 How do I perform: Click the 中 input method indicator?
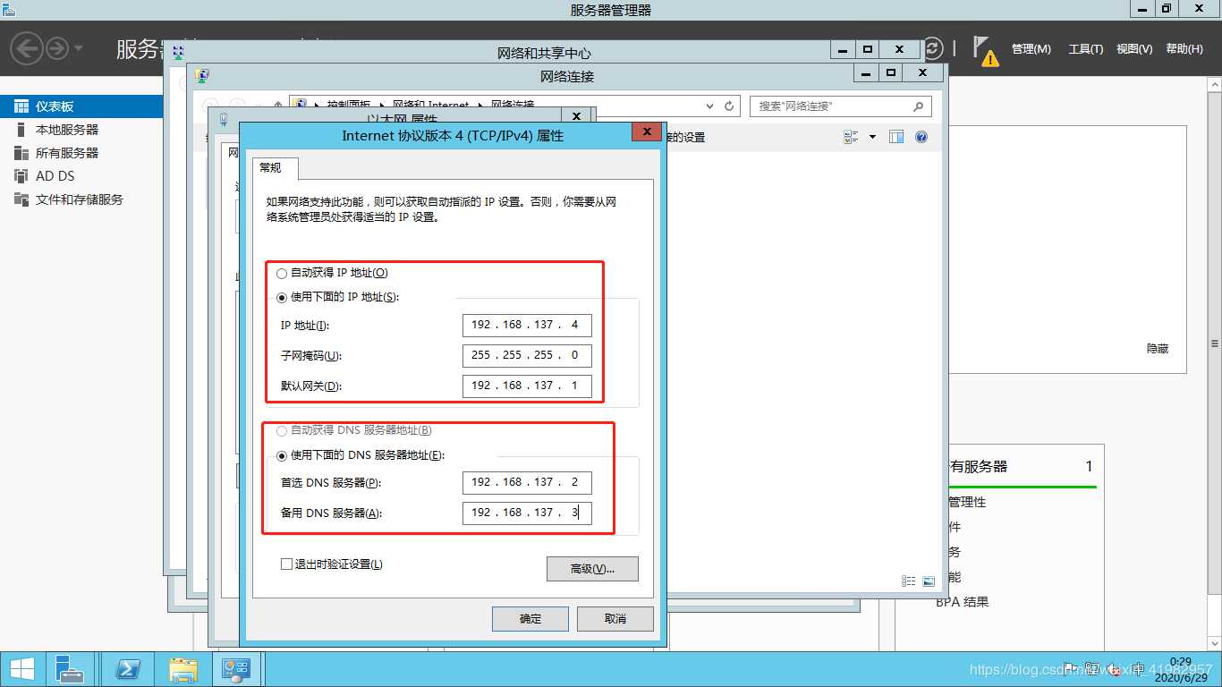click(1138, 667)
